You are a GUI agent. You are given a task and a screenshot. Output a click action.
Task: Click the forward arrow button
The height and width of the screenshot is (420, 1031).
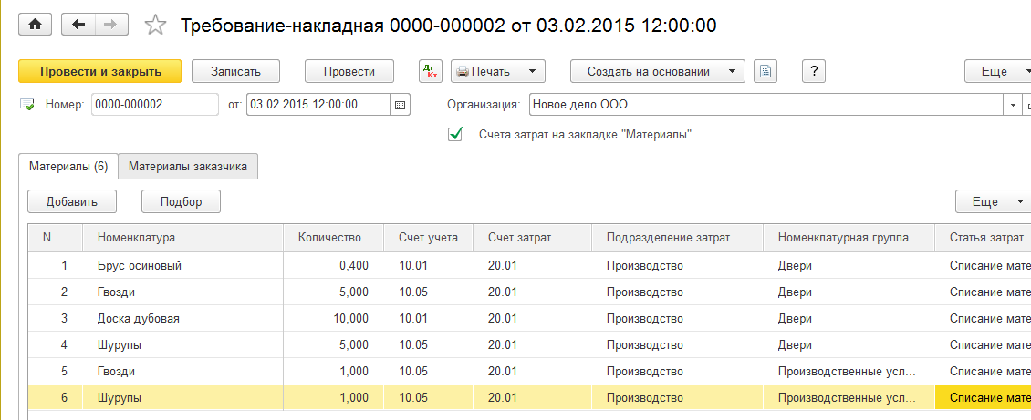(x=110, y=25)
